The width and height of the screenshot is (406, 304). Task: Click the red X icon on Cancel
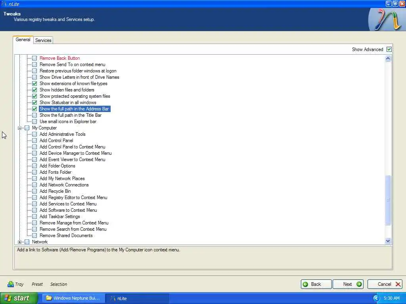tap(398, 284)
